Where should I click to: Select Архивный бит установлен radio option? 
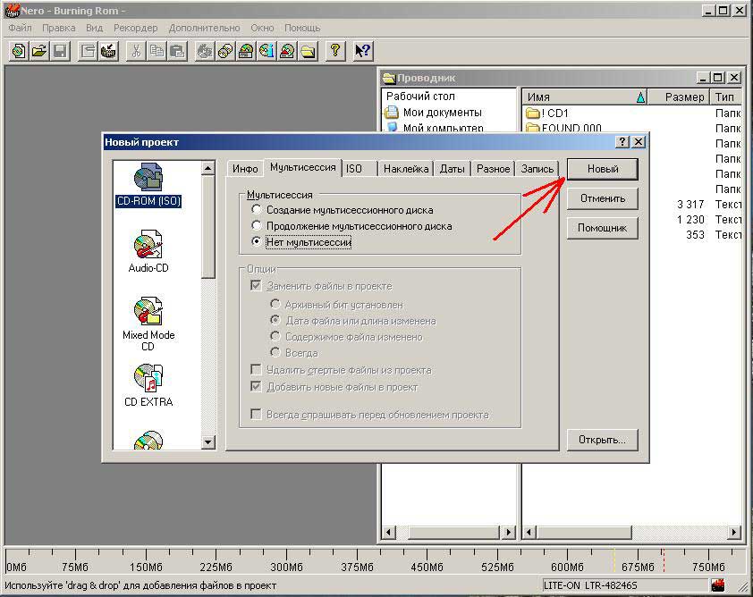tap(275, 304)
